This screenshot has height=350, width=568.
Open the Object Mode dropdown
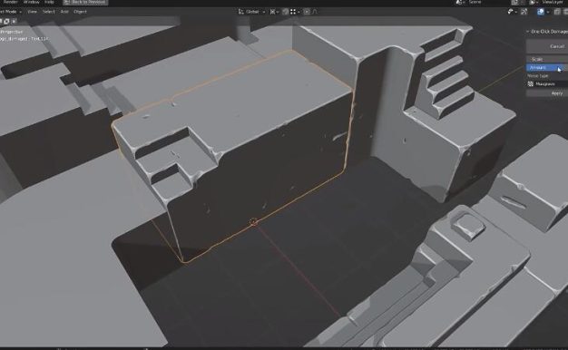point(10,12)
